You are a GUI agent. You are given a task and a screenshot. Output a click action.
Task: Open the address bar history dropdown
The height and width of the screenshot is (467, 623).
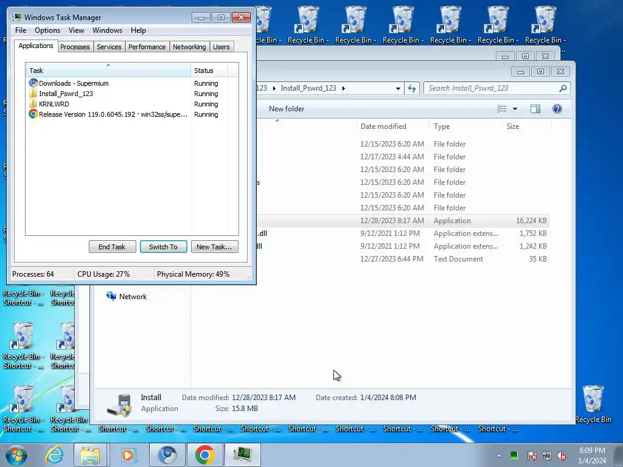[x=398, y=88]
